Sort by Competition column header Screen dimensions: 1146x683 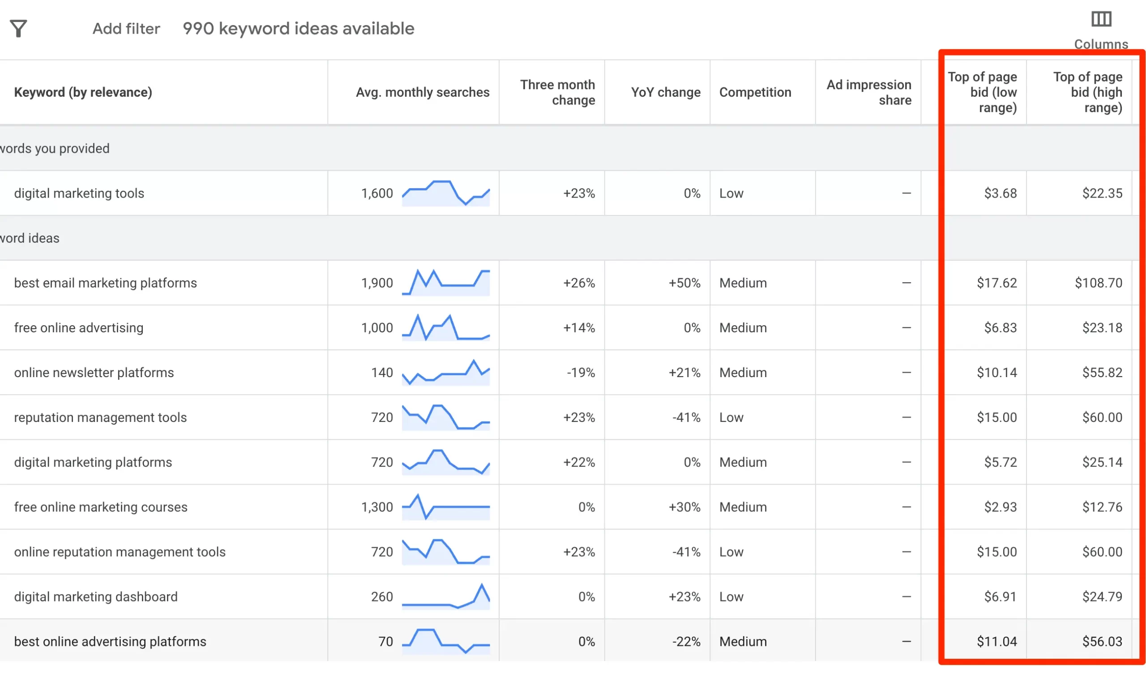755,92
